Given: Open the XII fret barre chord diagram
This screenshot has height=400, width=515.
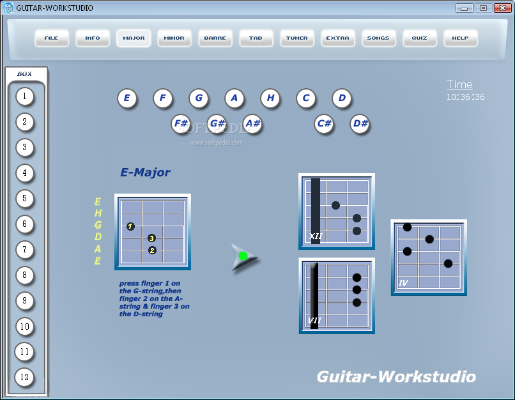Looking at the screenshot, I should (337, 212).
